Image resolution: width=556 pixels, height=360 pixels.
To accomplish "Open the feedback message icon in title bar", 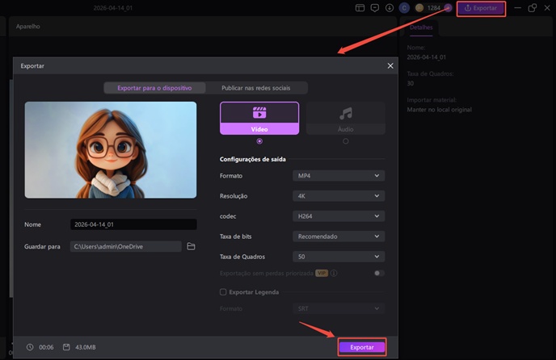I will pyautogui.click(x=374, y=8).
